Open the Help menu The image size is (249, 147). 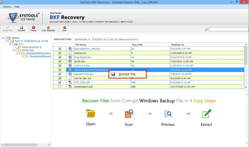click(x=17, y=7)
